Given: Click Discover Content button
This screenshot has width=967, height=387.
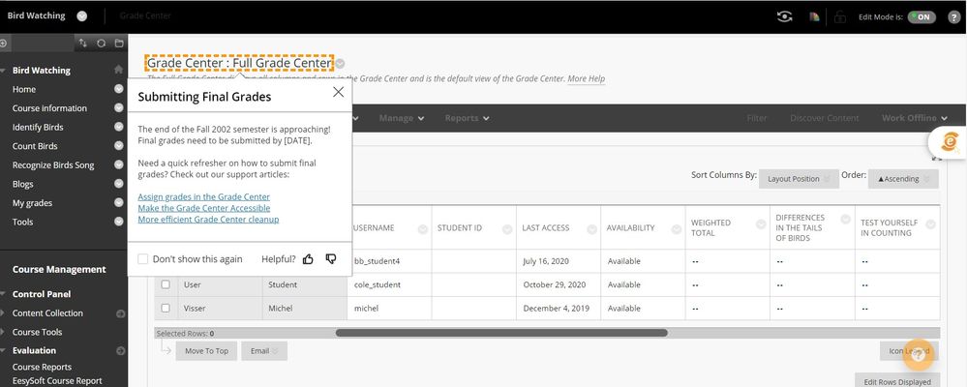Looking at the screenshot, I should point(824,118).
